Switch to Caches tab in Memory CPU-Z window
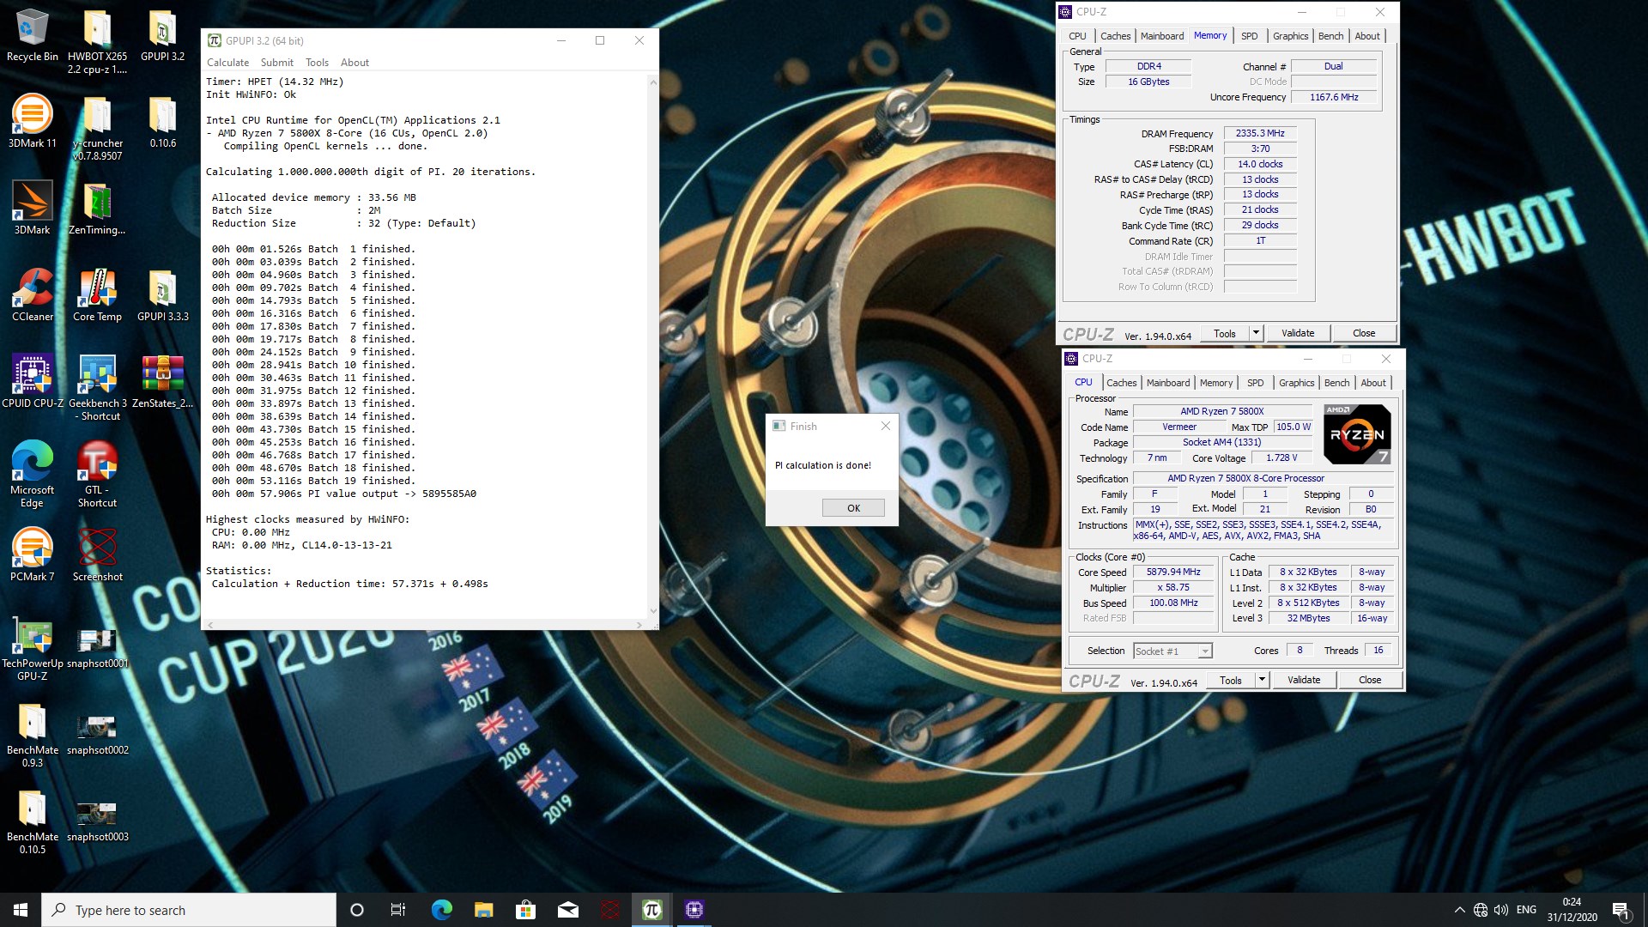This screenshot has height=927, width=1648. 1115,36
